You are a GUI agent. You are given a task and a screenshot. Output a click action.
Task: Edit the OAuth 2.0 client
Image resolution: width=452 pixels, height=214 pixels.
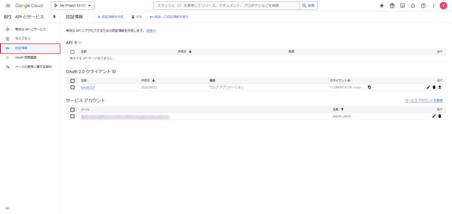click(x=428, y=87)
